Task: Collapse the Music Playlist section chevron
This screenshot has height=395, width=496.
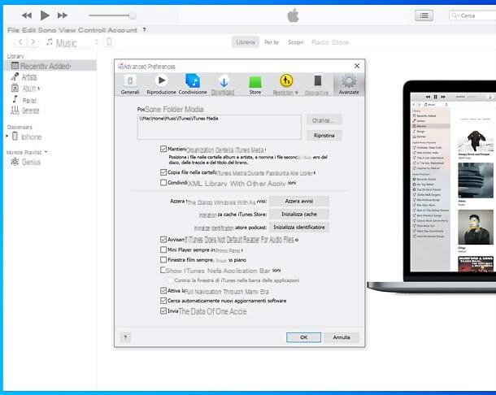Action: [46, 152]
